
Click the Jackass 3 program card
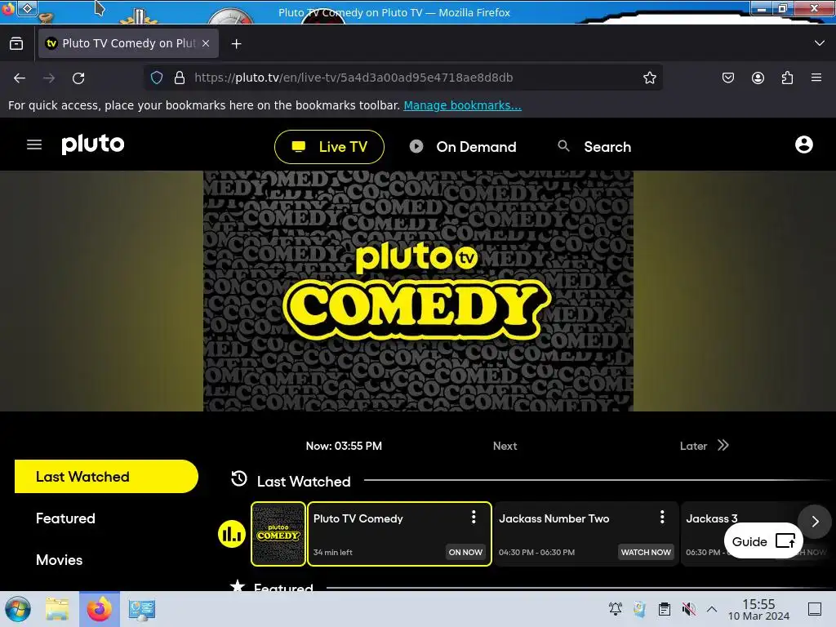(746, 534)
